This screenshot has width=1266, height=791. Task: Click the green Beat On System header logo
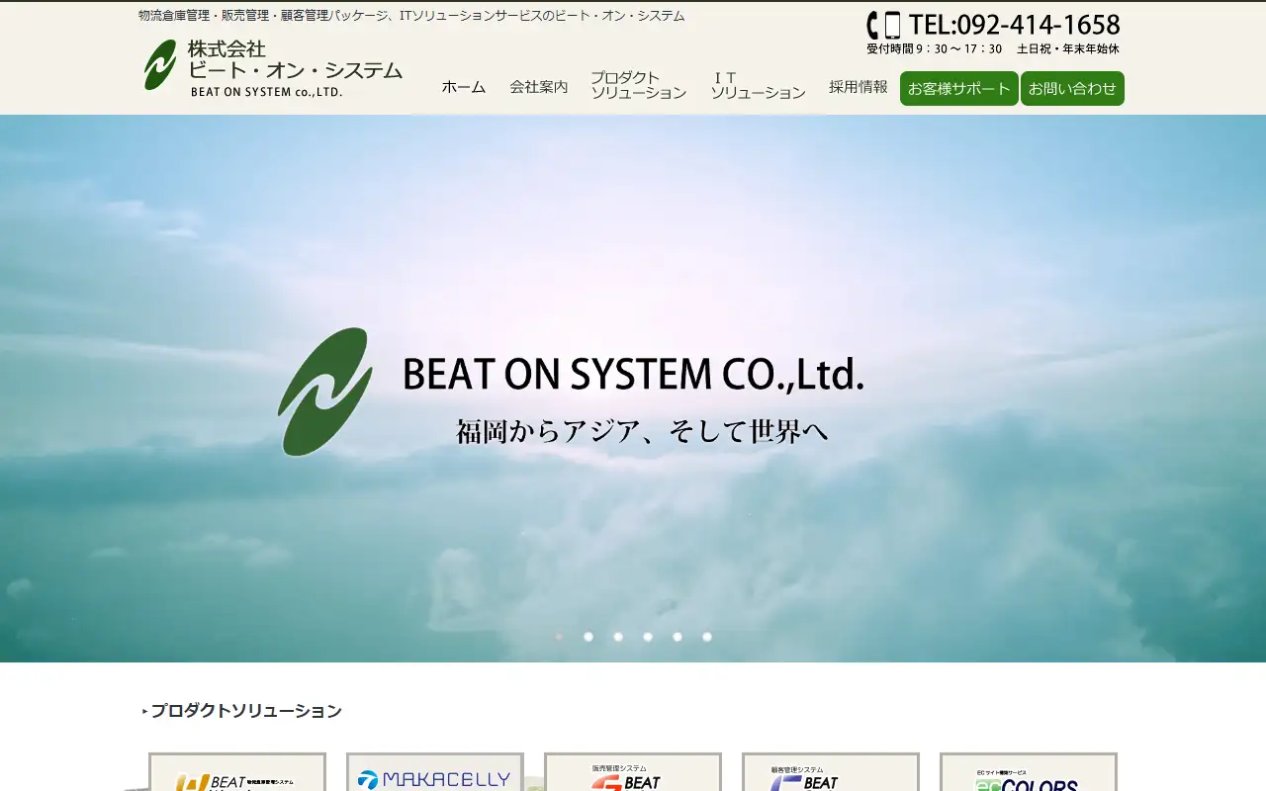click(x=159, y=65)
